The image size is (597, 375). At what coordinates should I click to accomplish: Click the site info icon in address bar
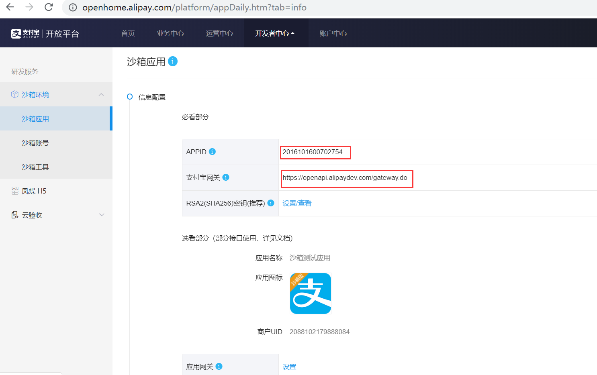(73, 7)
